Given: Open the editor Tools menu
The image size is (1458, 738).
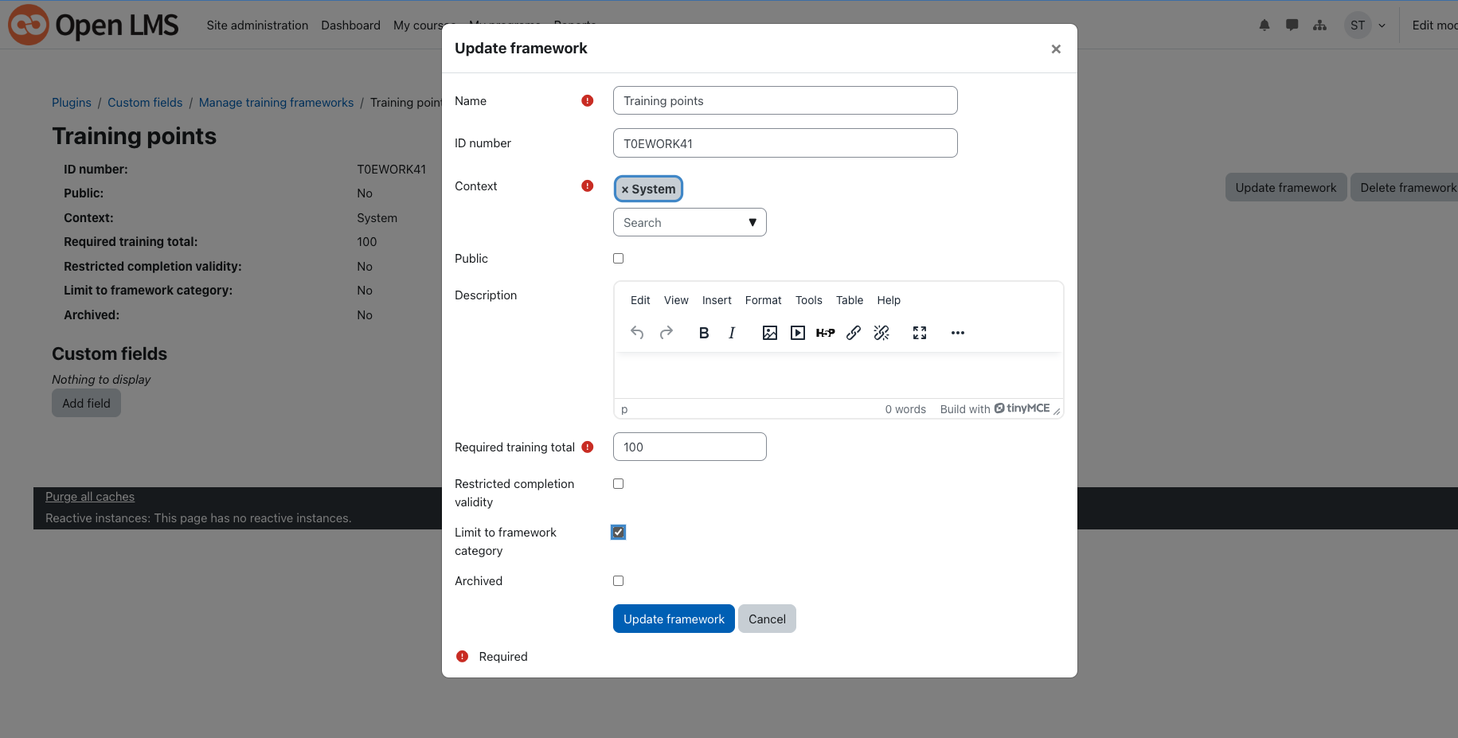Looking at the screenshot, I should tap(808, 300).
